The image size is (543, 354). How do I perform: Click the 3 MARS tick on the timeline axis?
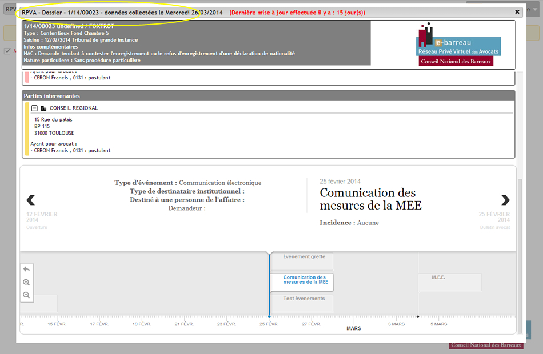point(396,324)
